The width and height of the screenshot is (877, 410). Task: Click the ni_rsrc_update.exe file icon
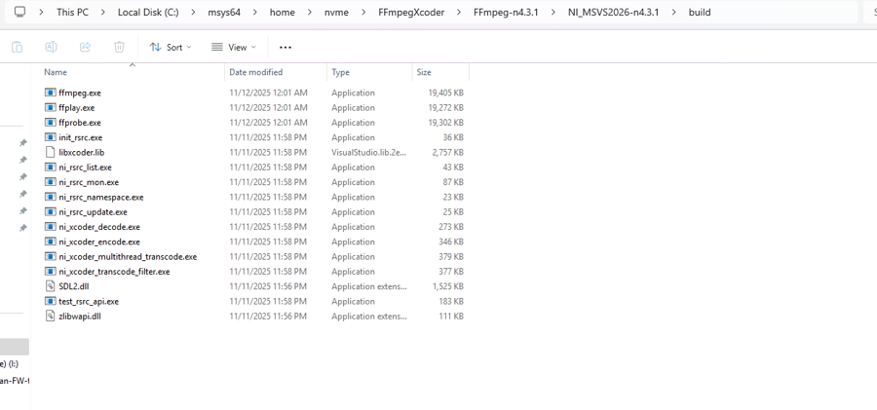(x=51, y=212)
